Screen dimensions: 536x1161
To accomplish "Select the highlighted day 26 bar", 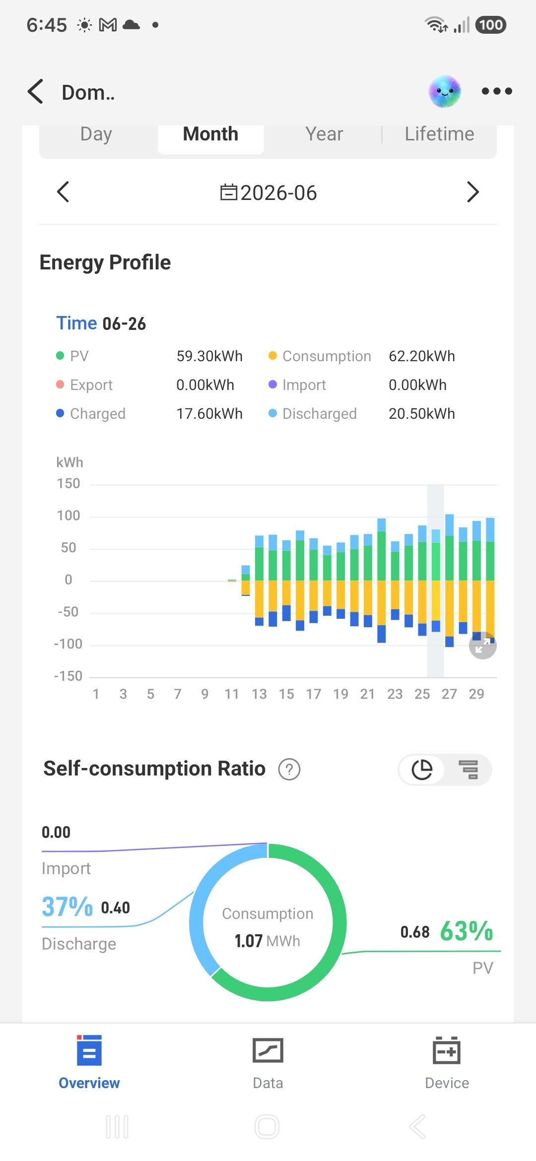I will point(436,580).
